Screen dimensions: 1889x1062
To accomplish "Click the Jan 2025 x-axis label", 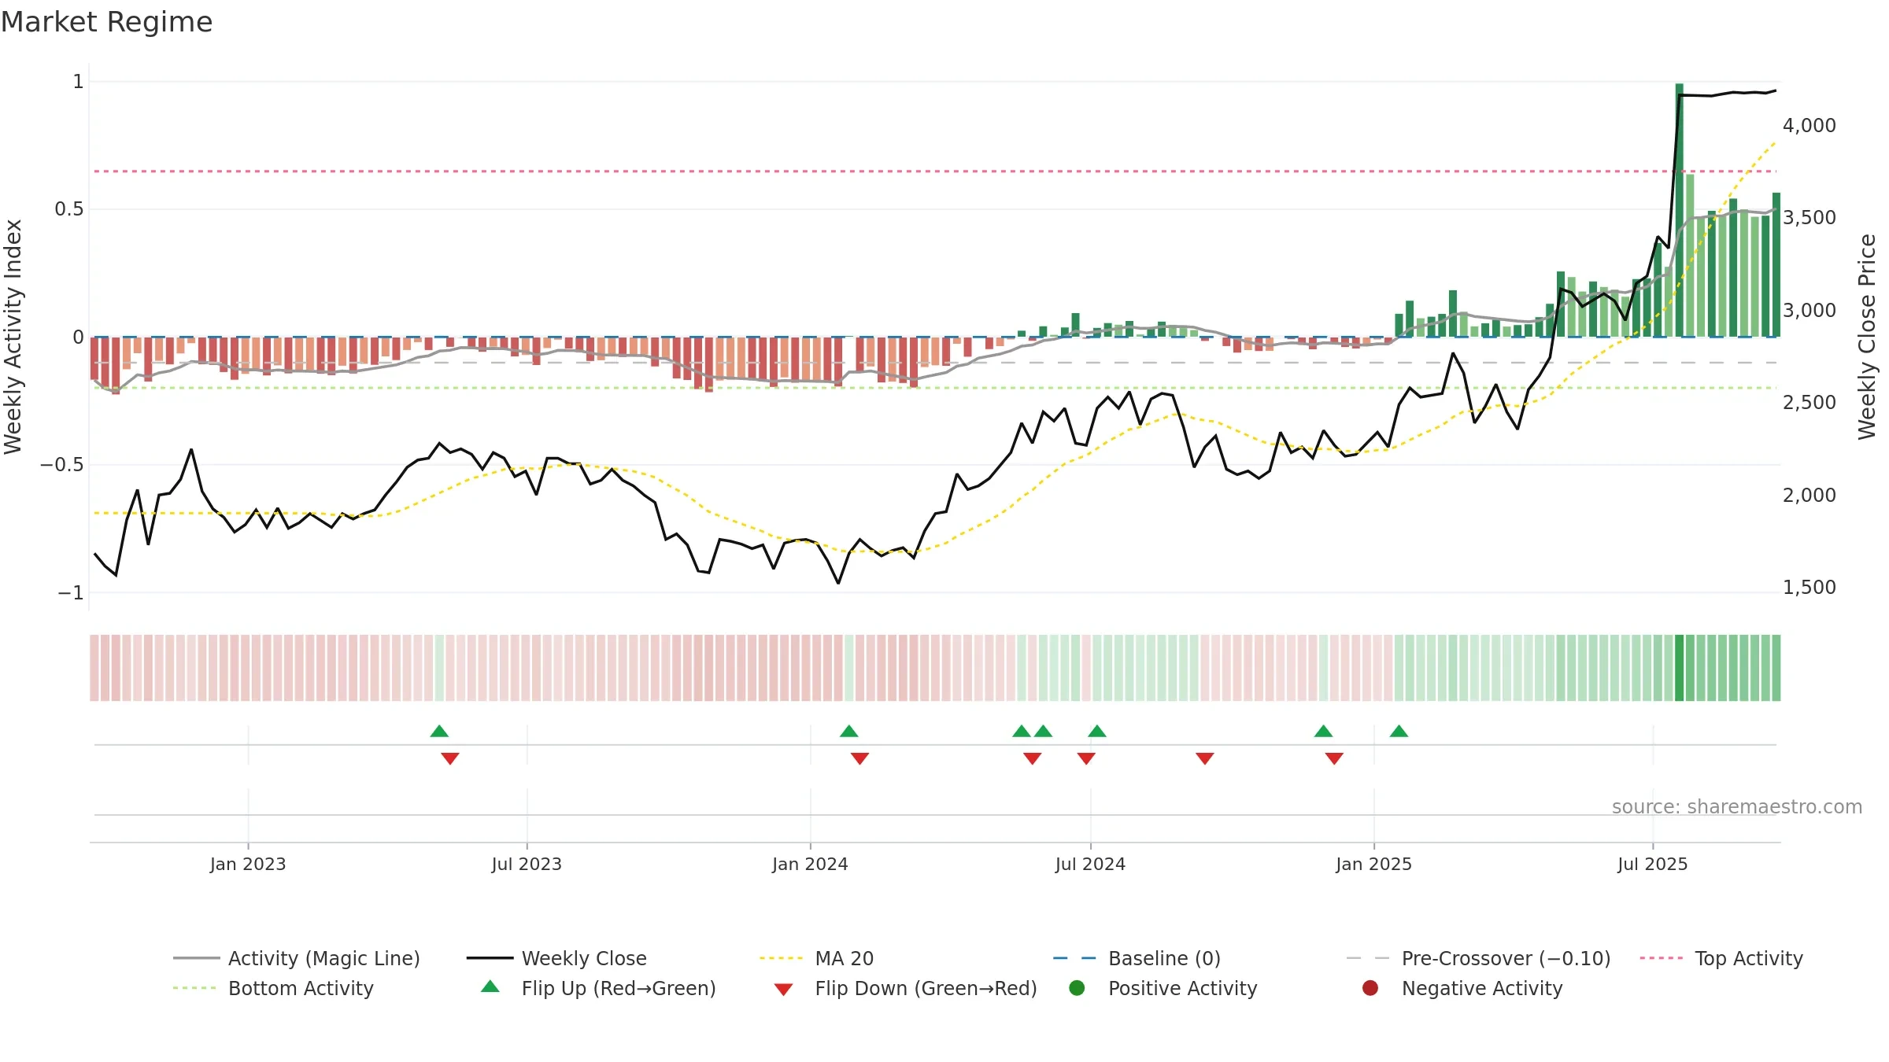I will tap(1373, 864).
